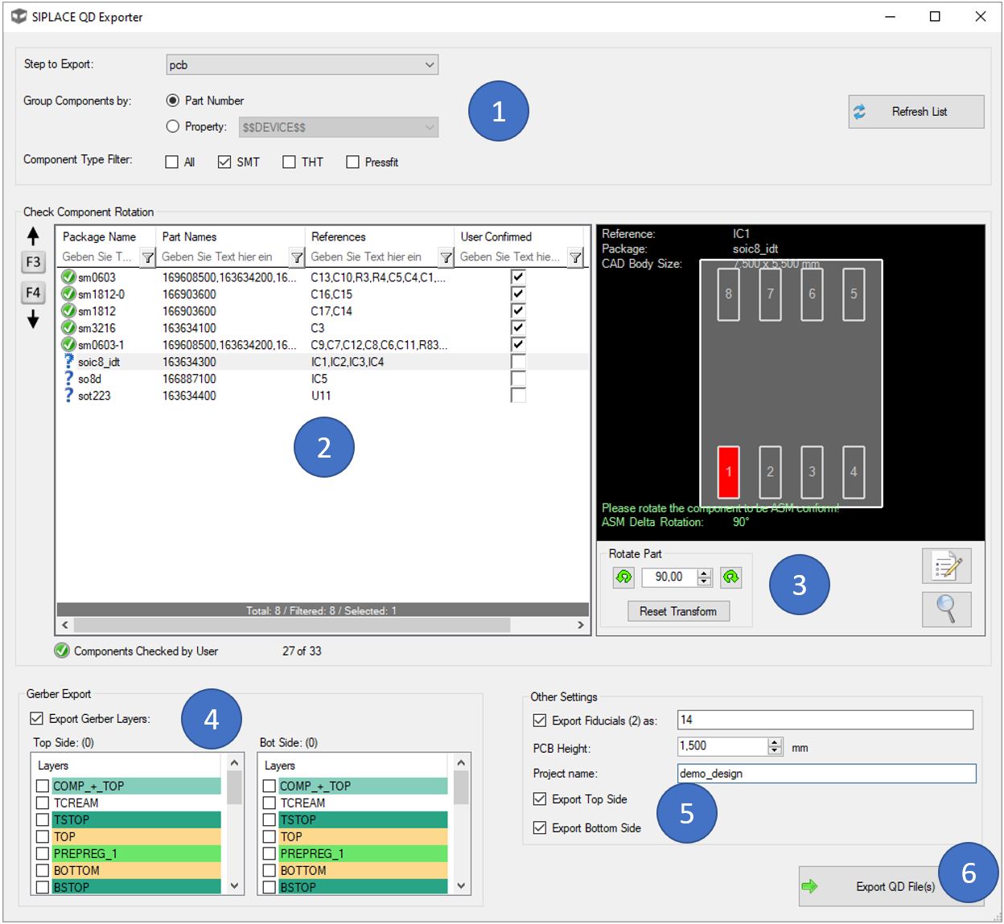The image size is (1004, 924).
Task: Click the up arrow navigation icon
Action: pyautogui.click(x=33, y=236)
